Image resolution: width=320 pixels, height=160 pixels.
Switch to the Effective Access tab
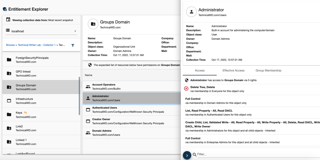point(233,70)
